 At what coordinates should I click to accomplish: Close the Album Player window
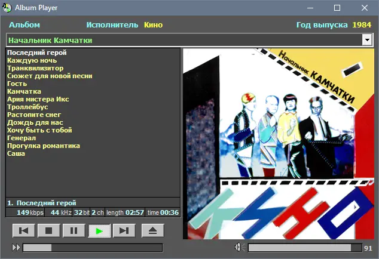(x=365, y=8)
